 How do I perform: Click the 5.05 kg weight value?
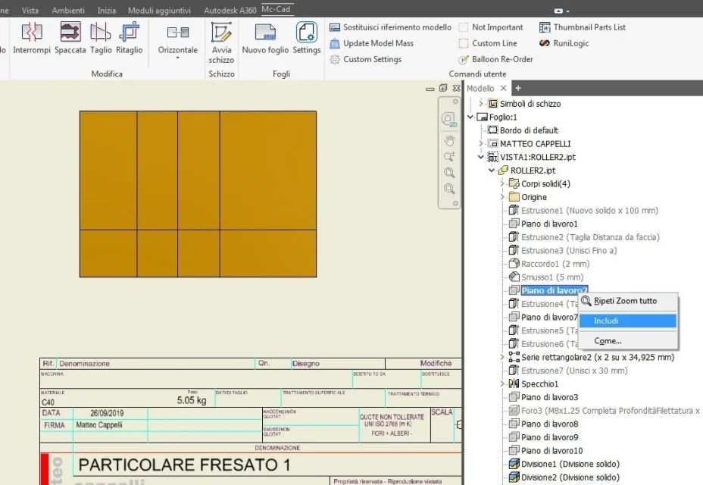tap(192, 400)
